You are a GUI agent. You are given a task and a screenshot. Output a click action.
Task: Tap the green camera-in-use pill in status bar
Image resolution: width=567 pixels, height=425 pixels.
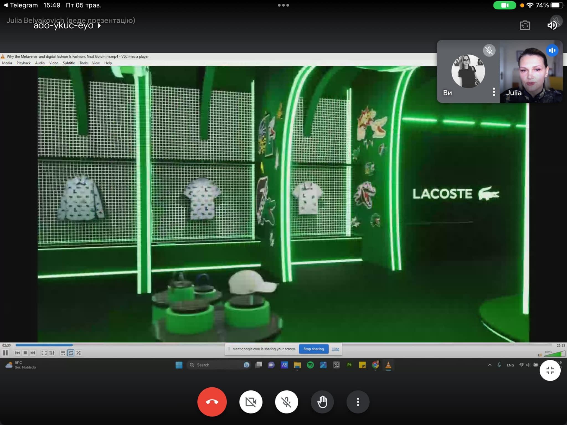(504, 5)
